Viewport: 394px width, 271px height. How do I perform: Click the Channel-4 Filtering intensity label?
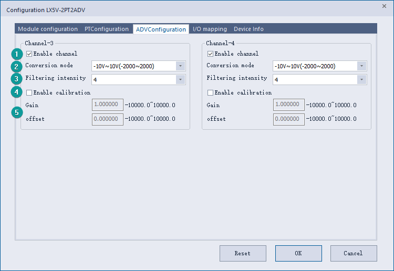click(x=237, y=78)
